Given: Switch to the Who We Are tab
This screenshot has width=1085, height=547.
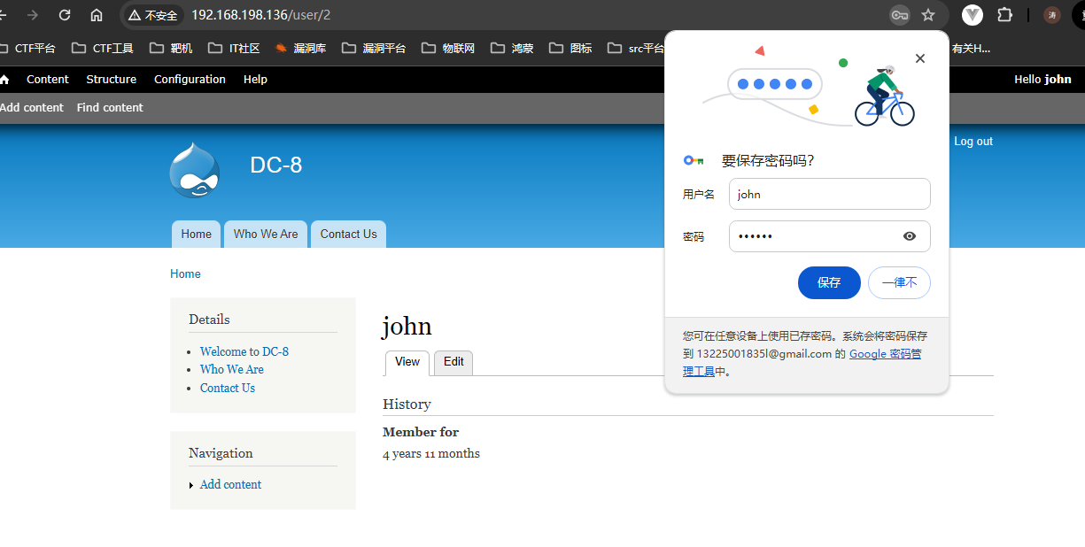Looking at the screenshot, I should coord(266,235).
